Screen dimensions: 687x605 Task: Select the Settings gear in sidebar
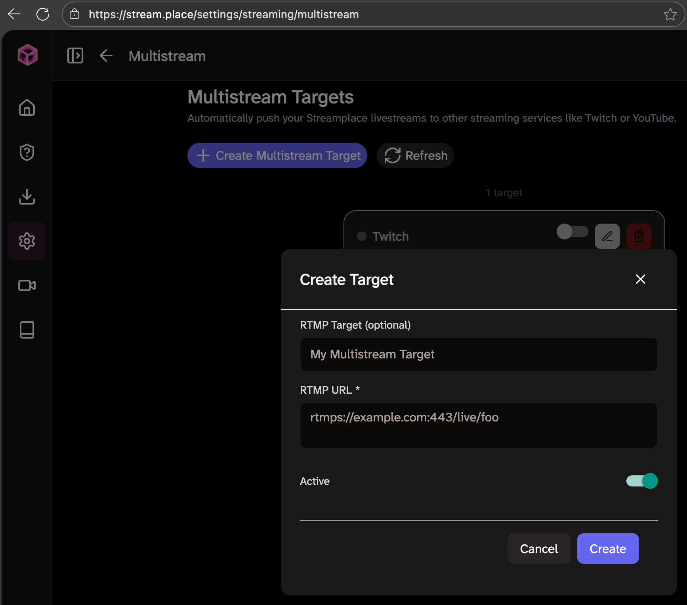click(27, 241)
